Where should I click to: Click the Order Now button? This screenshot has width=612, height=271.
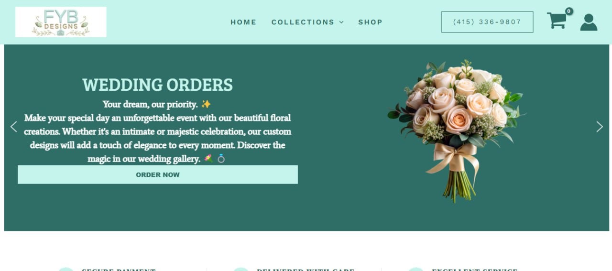click(x=158, y=174)
